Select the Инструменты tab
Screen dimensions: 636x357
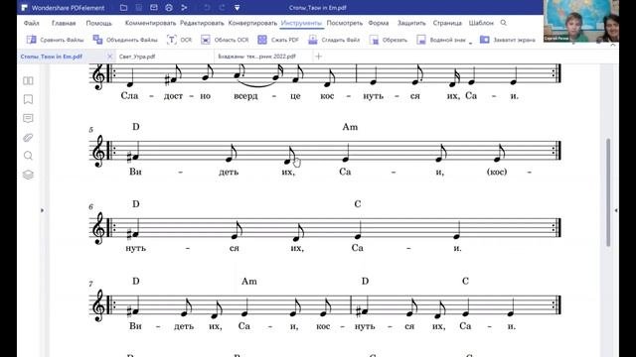click(x=301, y=23)
